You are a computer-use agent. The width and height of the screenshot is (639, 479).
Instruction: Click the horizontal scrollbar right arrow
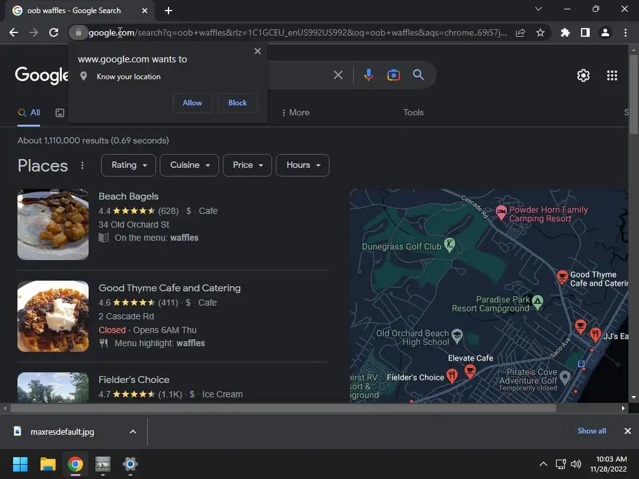click(623, 408)
